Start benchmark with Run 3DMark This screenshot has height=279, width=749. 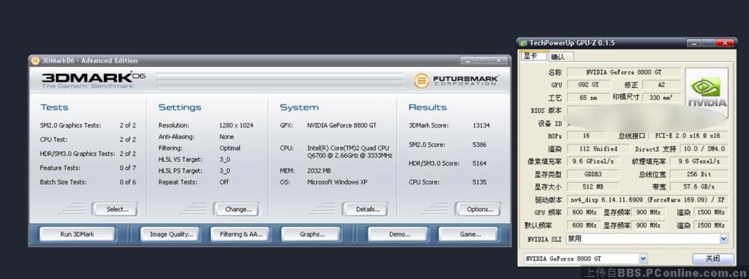point(77,234)
